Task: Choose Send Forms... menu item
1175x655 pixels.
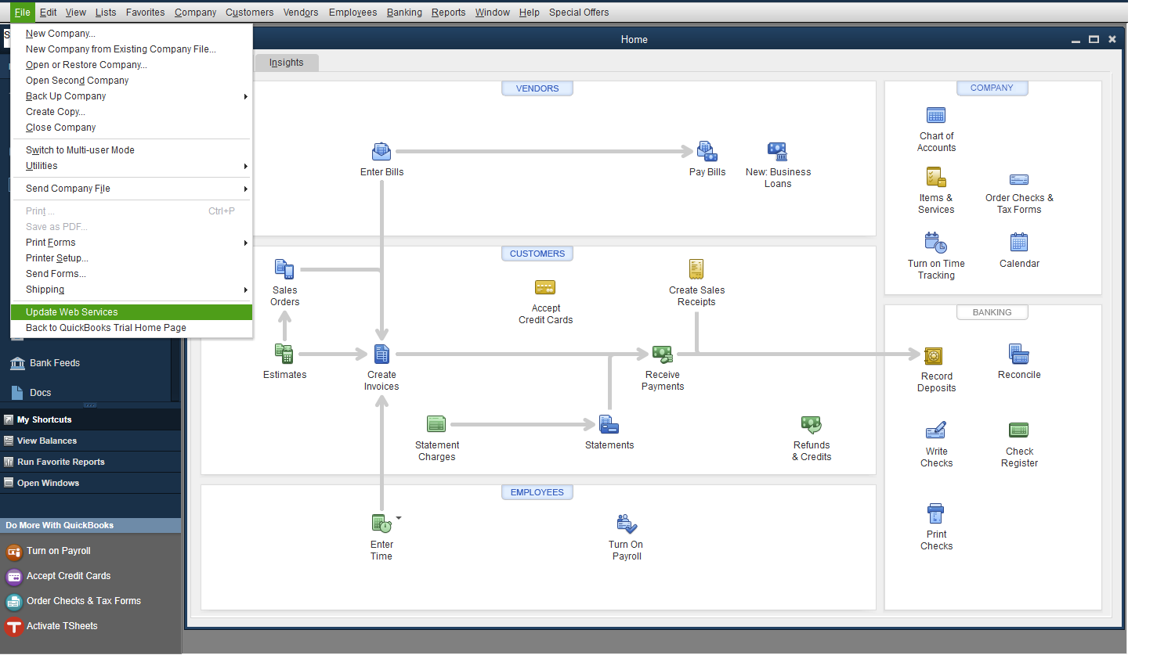Action: click(x=132, y=274)
